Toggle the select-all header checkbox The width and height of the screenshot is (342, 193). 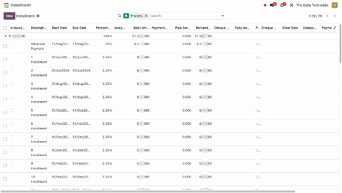pyautogui.click(x=5, y=28)
